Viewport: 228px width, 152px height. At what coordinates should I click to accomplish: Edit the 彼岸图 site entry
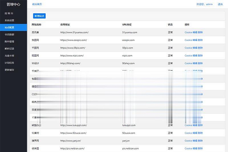coord(195,148)
